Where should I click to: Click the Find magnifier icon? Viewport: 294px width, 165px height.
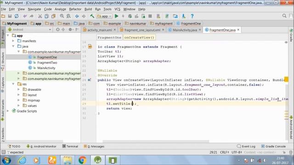coord(62,16)
